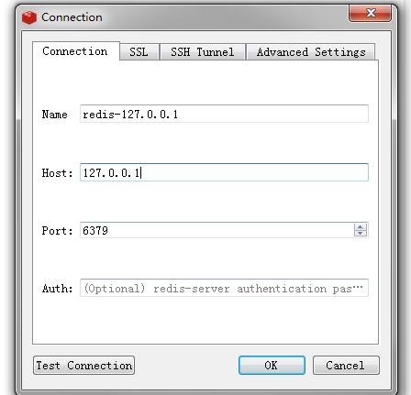Screen dimensions: 411x395
Task: Switch to the SSL tab
Action: (139, 52)
